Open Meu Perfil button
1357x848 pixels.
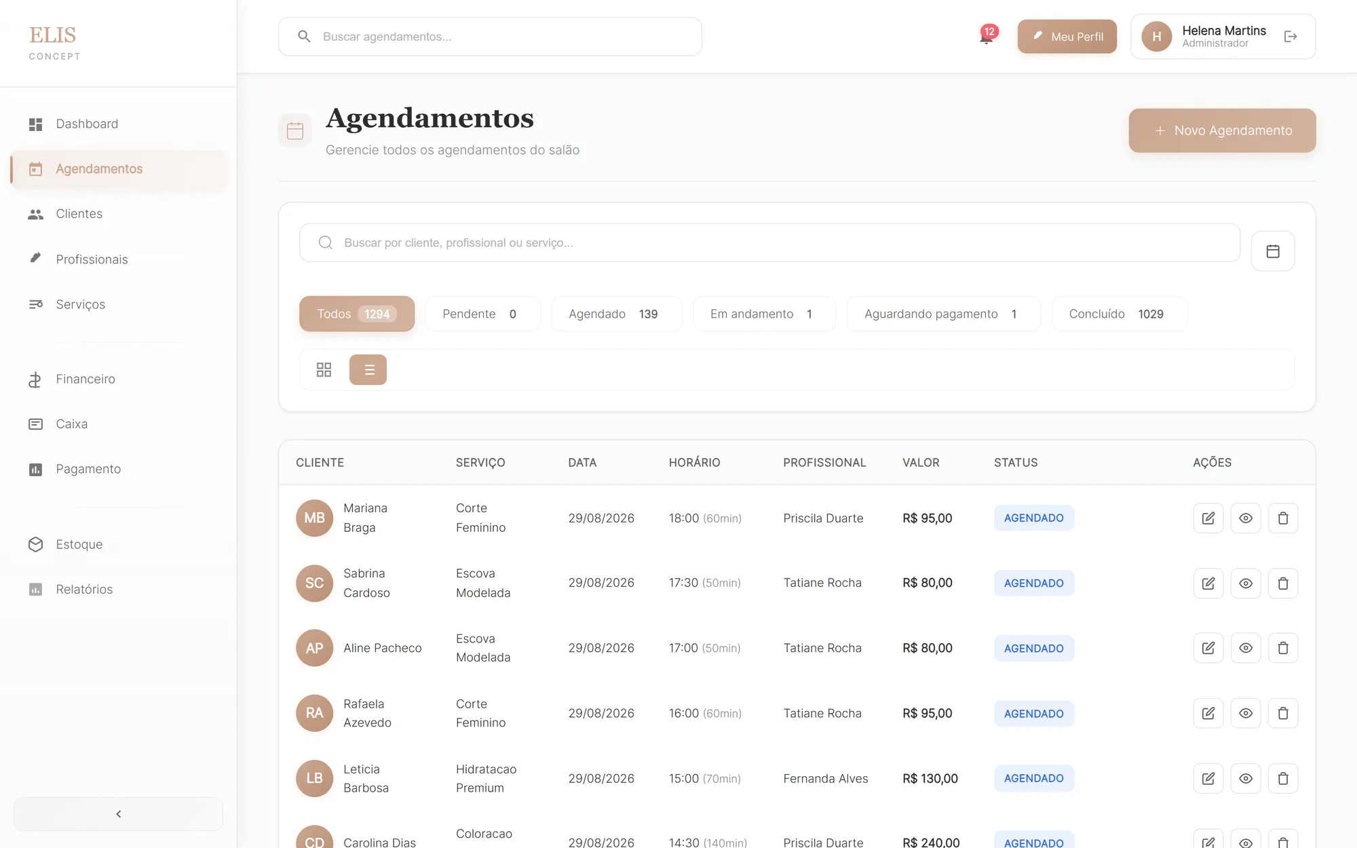(x=1067, y=37)
